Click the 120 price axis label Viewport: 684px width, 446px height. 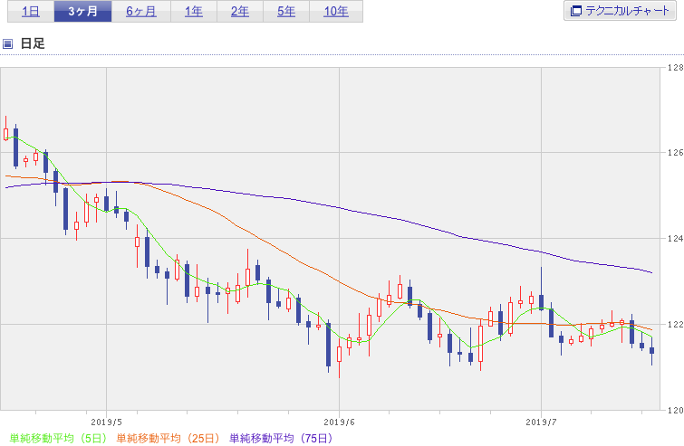point(676,410)
